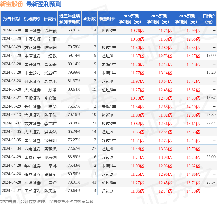
Task: Select institution 国信证券
Action: (33, 140)
